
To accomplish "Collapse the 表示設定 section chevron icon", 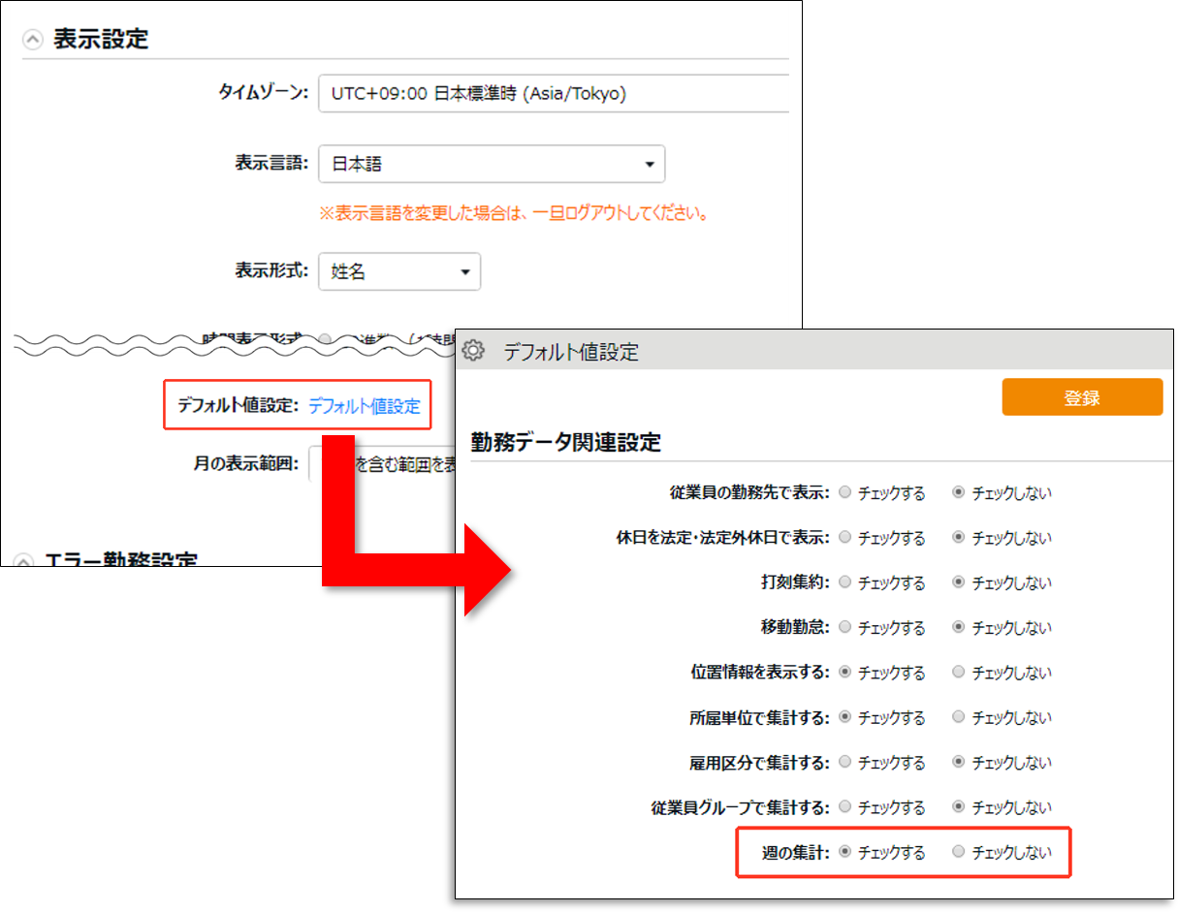I will coord(33,40).
